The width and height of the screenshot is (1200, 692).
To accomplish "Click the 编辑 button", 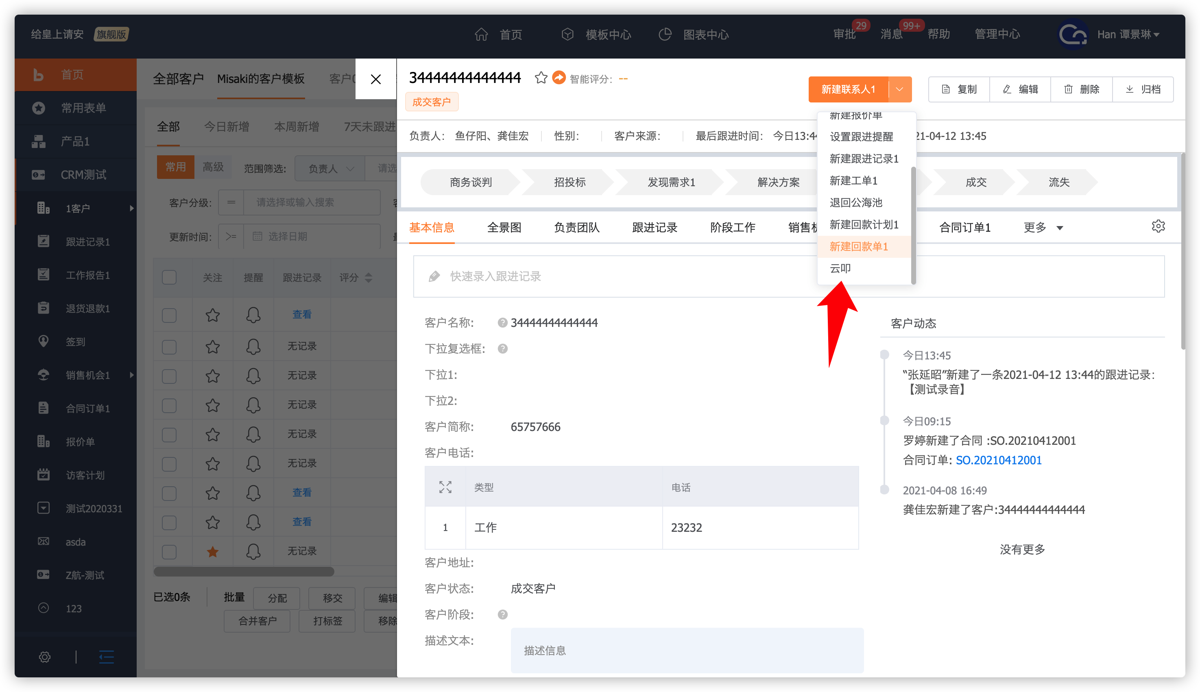I will [x=1020, y=89].
